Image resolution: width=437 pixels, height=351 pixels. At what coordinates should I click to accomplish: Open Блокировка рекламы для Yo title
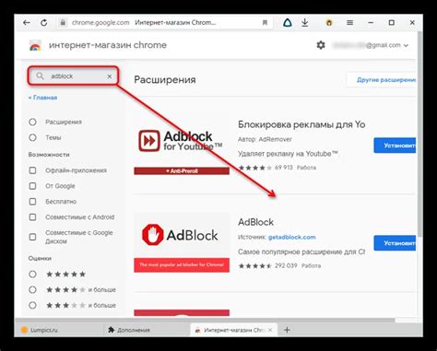point(301,124)
